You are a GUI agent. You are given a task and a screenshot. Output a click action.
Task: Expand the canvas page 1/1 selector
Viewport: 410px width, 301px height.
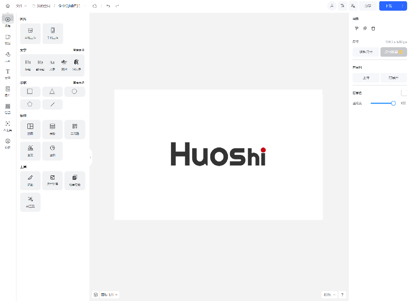pos(109,295)
